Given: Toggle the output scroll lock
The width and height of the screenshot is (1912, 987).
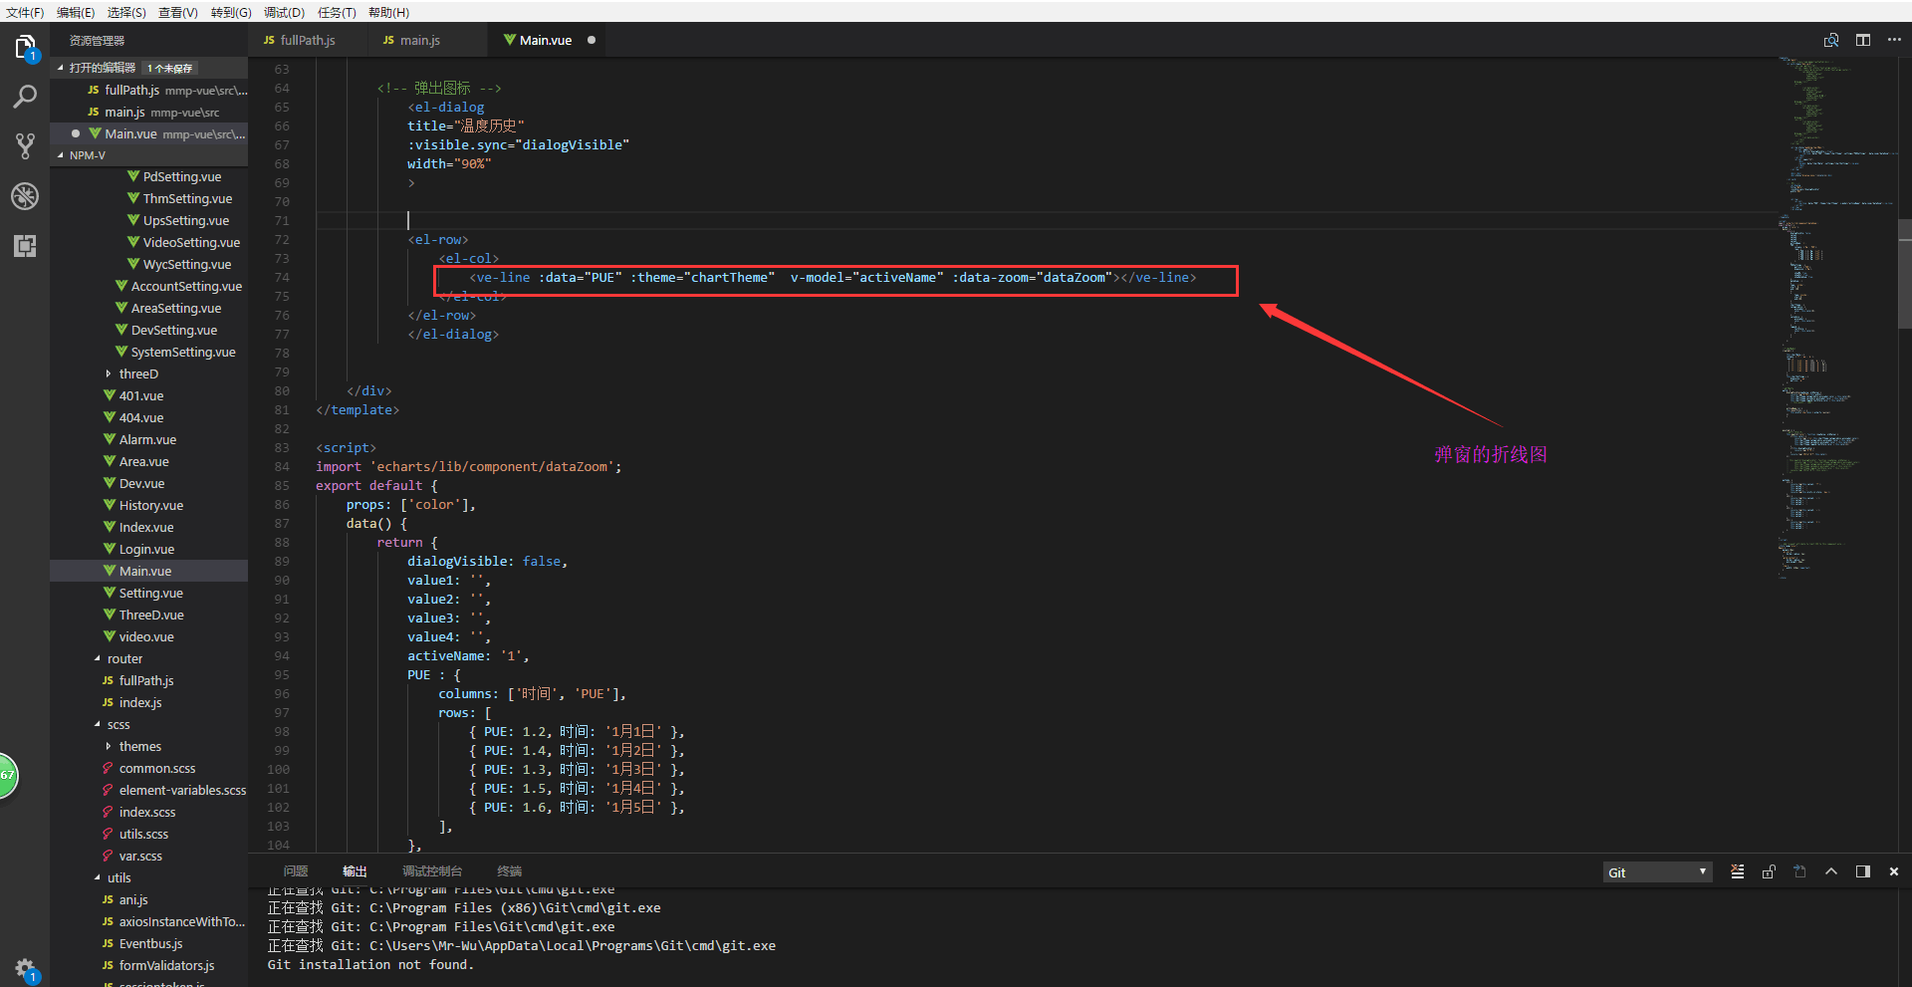Looking at the screenshot, I should pyautogui.click(x=1769, y=871).
